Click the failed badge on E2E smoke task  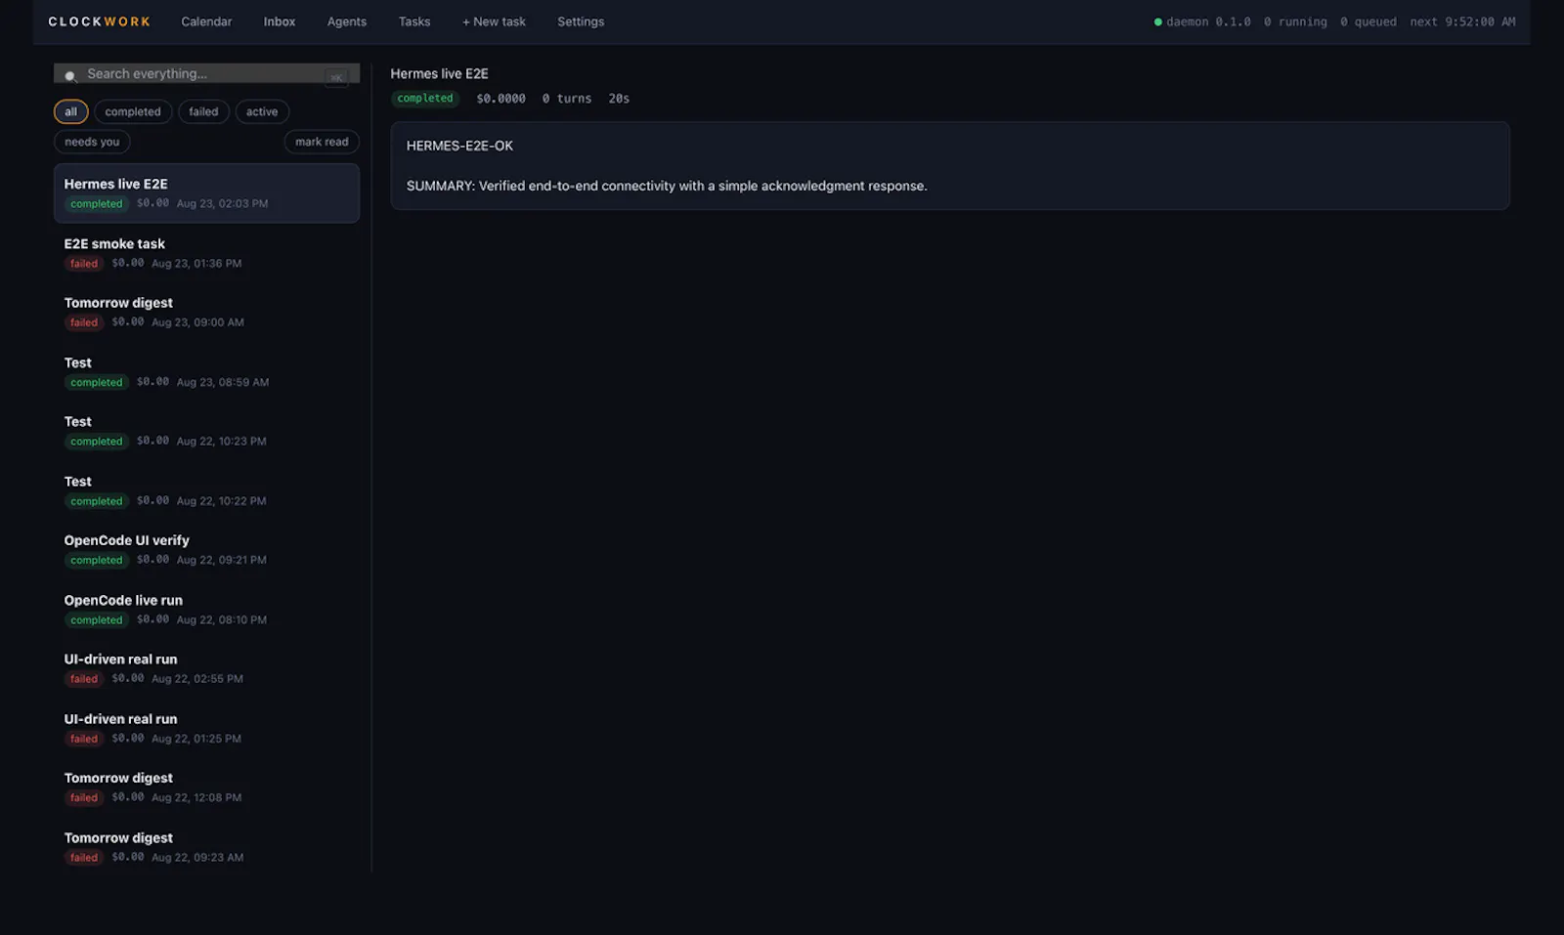[x=84, y=264]
